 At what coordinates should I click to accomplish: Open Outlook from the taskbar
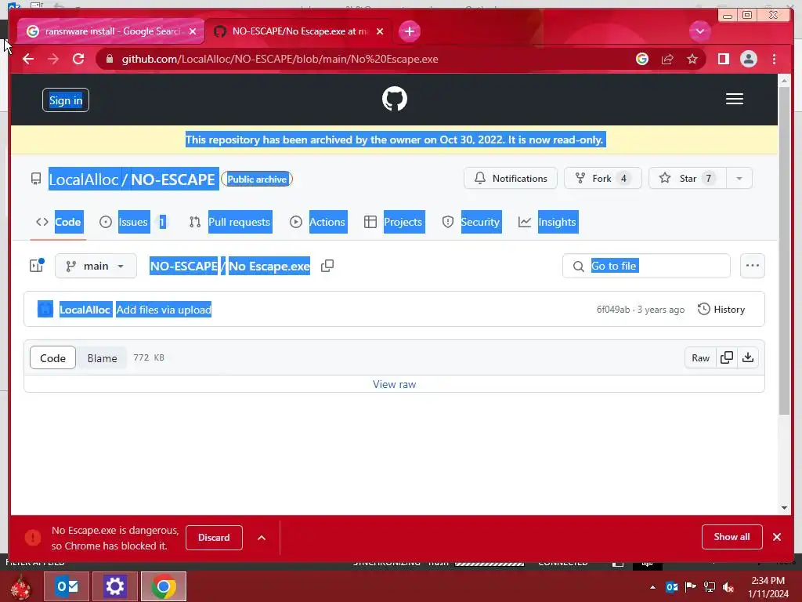pos(67,586)
